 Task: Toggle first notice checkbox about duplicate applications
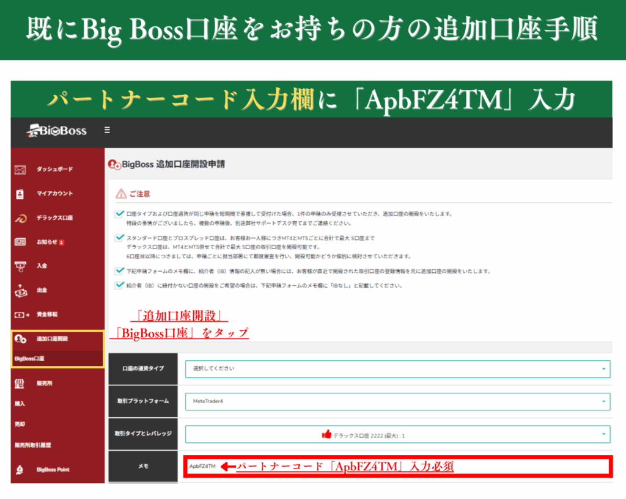119,214
